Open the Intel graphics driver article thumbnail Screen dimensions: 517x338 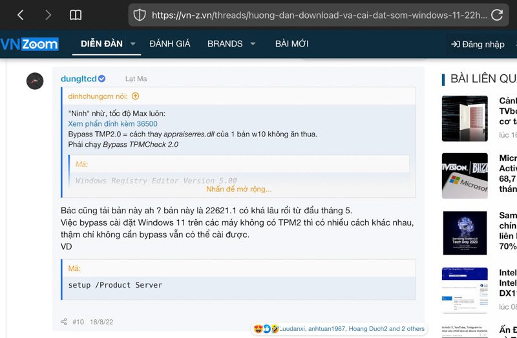(465, 290)
